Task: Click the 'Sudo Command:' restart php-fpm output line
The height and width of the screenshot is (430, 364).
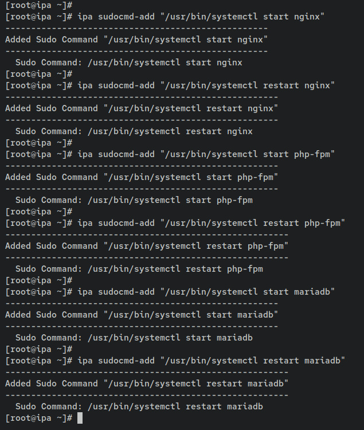Action: click(139, 269)
